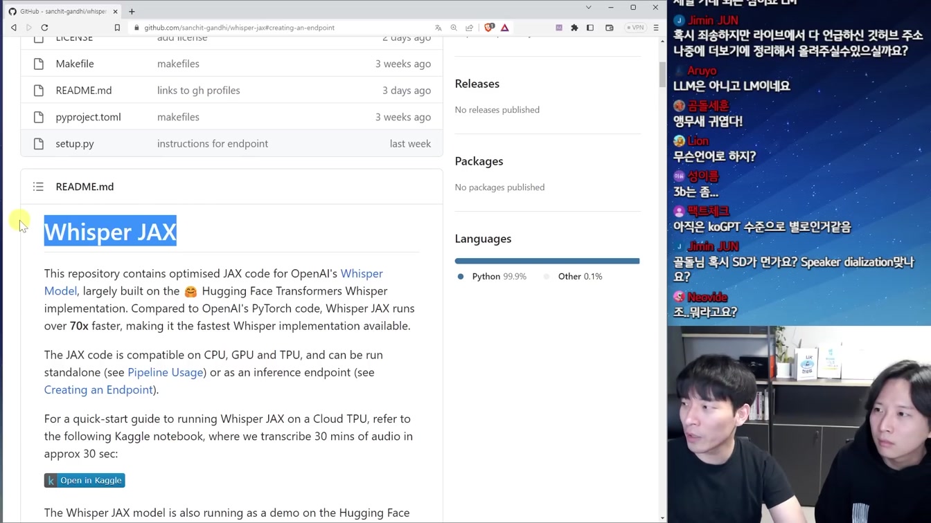Select the GitHub sanchit-gandhi/whisper tab
Image resolution: width=931 pixels, height=523 pixels.
point(63,11)
